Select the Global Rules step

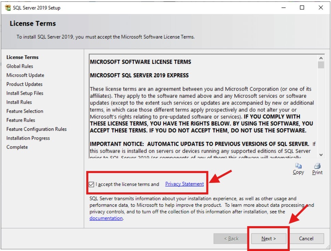(x=19, y=66)
